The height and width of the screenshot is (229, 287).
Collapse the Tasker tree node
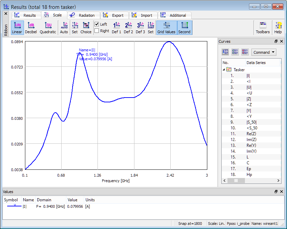click(224, 69)
